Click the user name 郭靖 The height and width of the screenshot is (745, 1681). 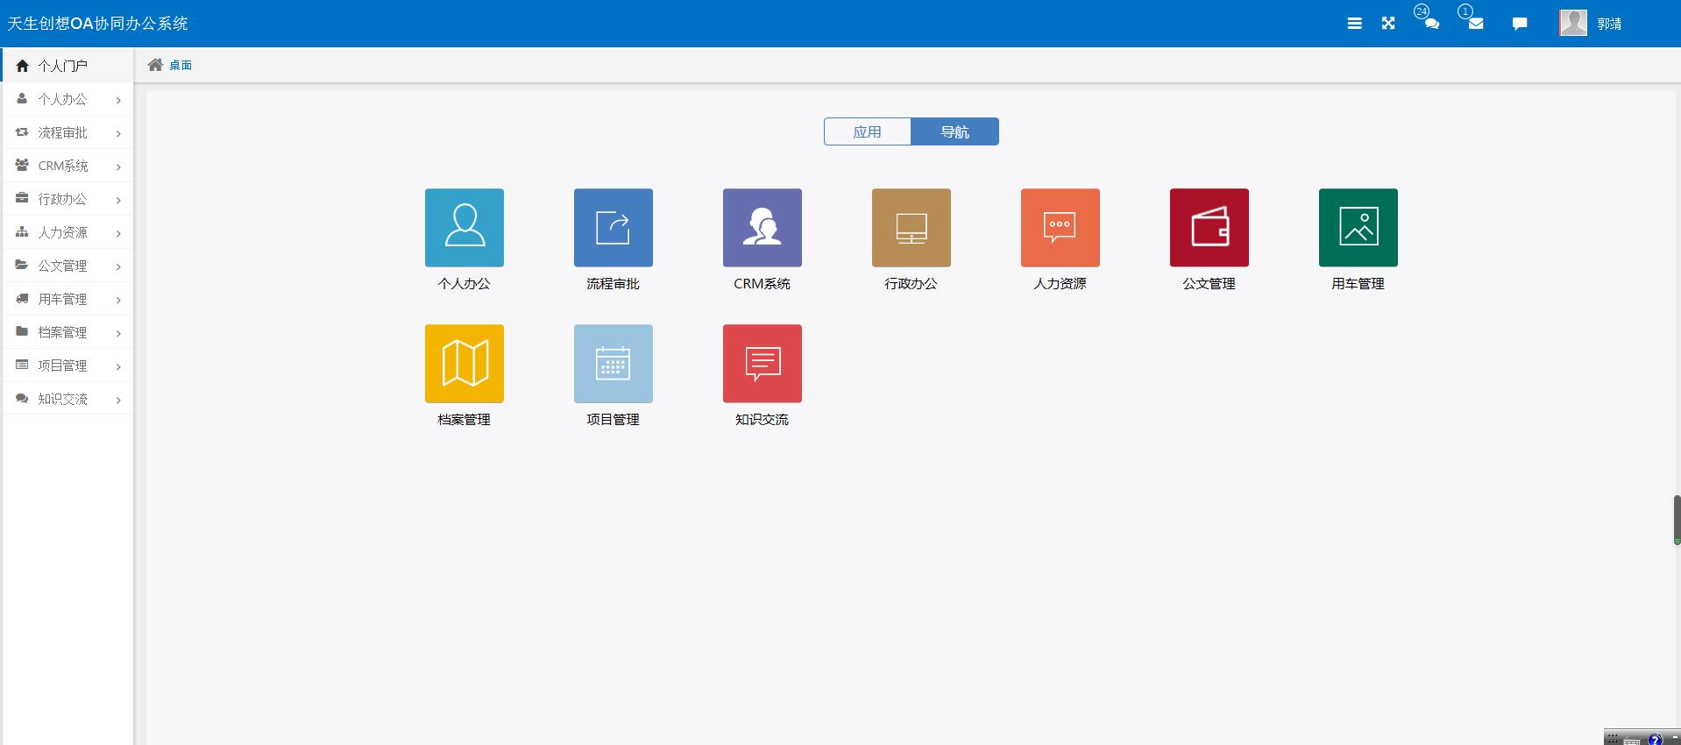1609,24
